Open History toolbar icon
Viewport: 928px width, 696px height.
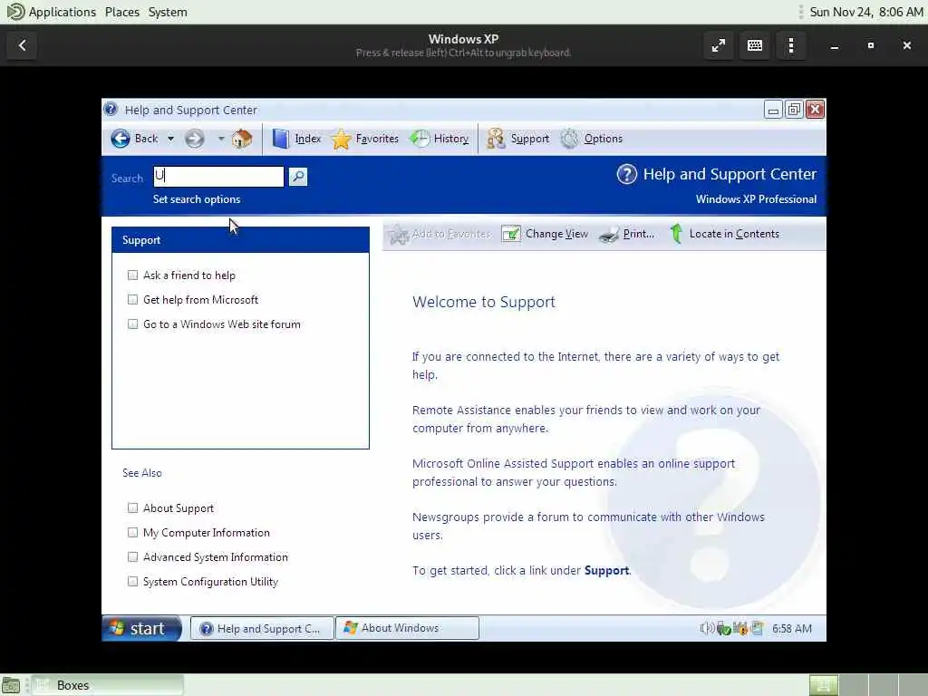tap(420, 139)
